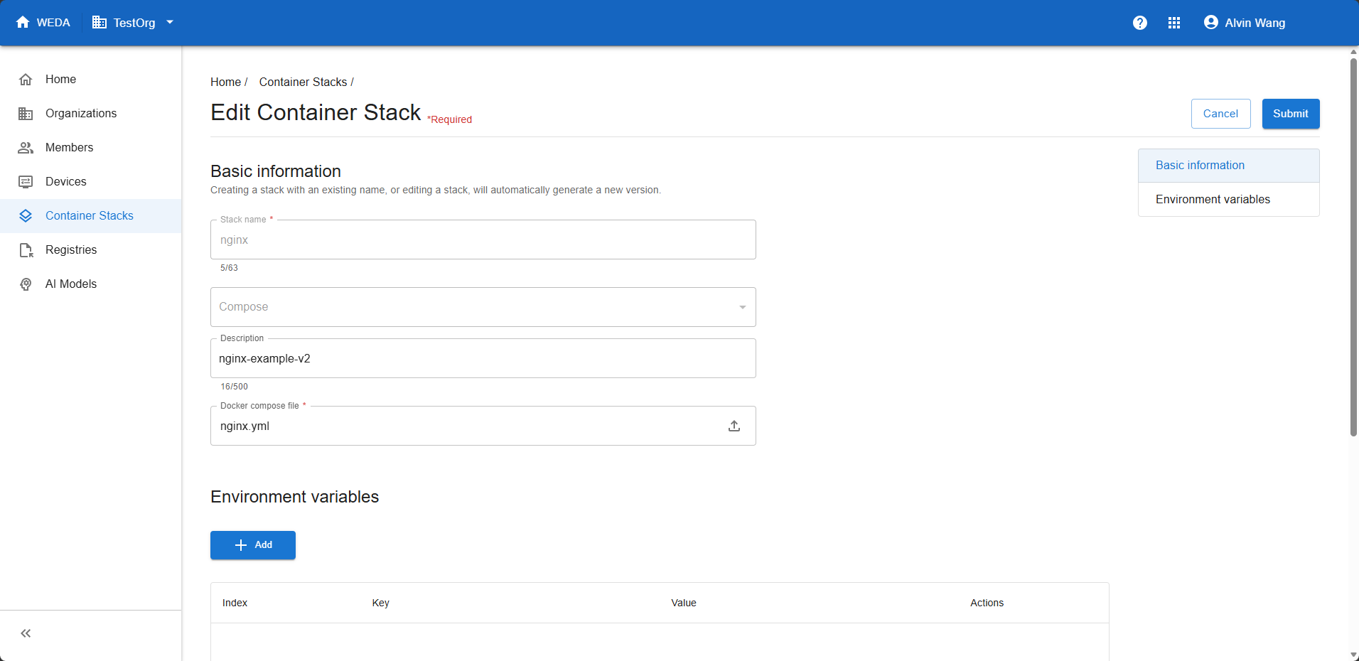Screen dimensions: 1359x661
Task: Open the help question mark icon
Action: pos(1140,23)
